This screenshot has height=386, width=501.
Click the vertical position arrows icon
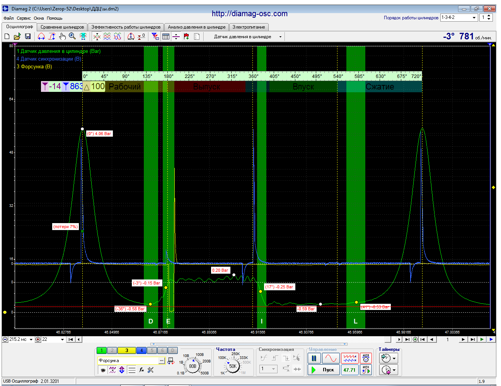[122, 370]
